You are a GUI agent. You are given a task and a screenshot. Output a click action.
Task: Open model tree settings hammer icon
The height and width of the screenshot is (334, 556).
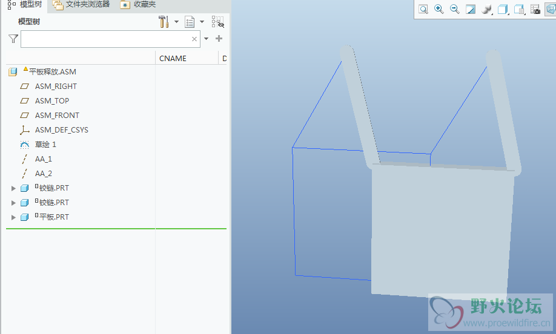[x=164, y=22]
